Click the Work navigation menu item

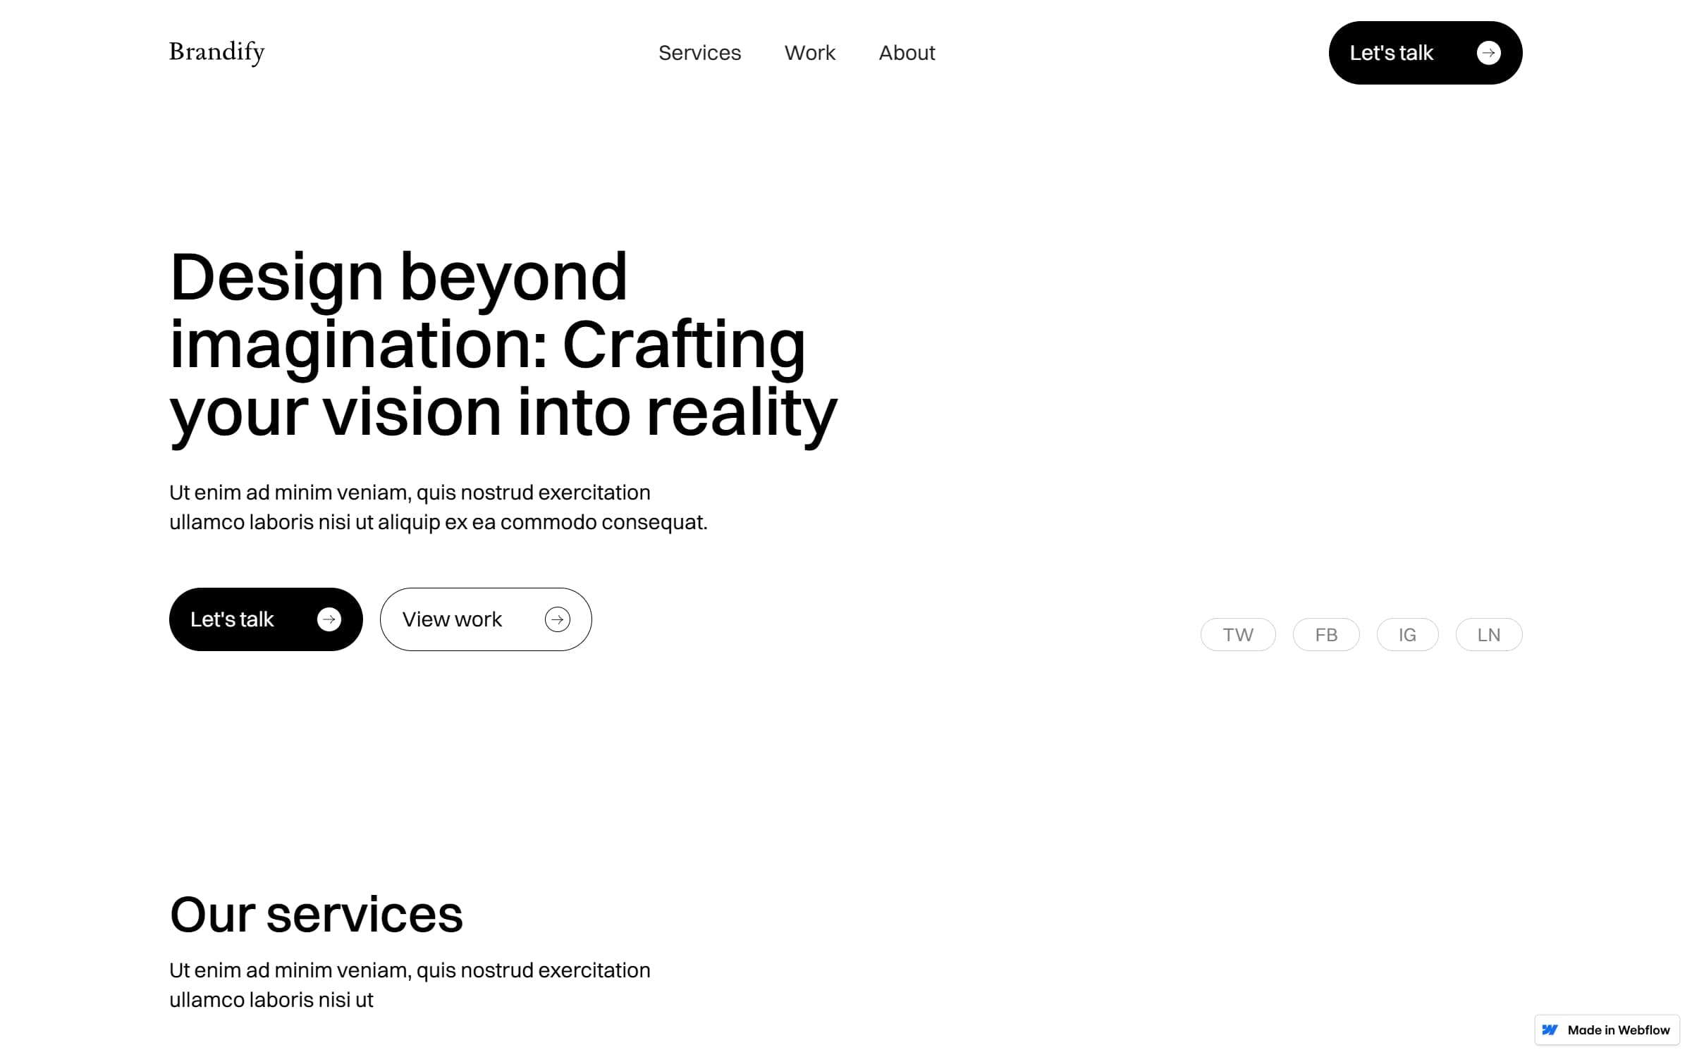coord(809,52)
